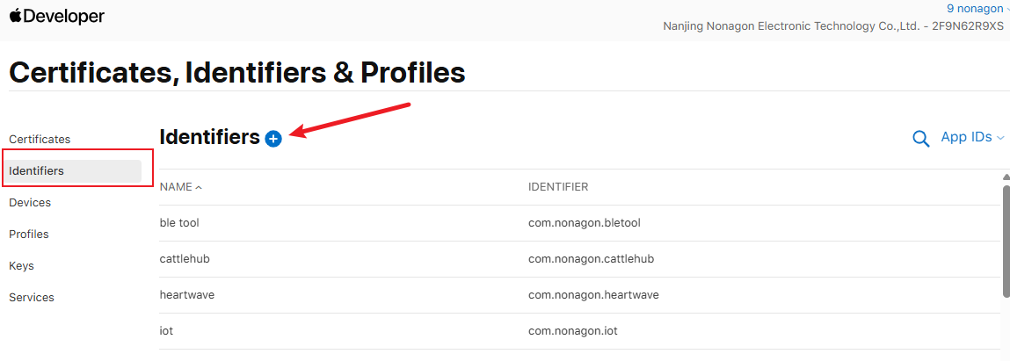Open Services from the sidebar
Image resolution: width=1010 pixels, height=361 pixels.
(x=32, y=297)
